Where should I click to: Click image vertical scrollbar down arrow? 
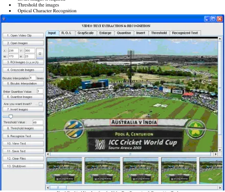pos(220,150)
